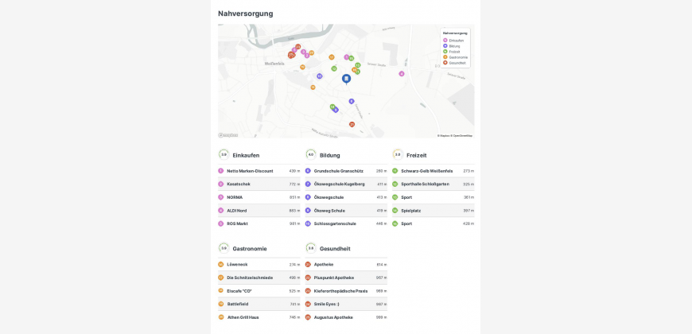Click red health marker 21 on the map

click(352, 124)
